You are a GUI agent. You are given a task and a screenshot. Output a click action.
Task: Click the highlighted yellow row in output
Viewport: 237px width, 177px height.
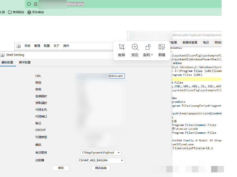pos(197,79)
